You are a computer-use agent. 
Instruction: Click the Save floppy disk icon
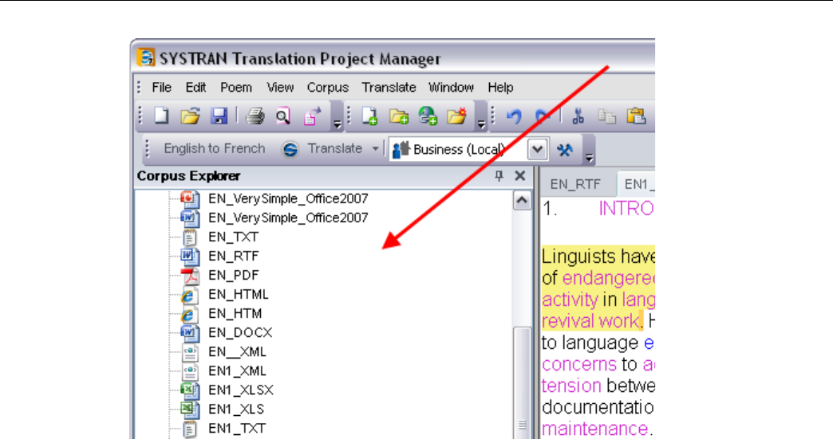[219, 116]
